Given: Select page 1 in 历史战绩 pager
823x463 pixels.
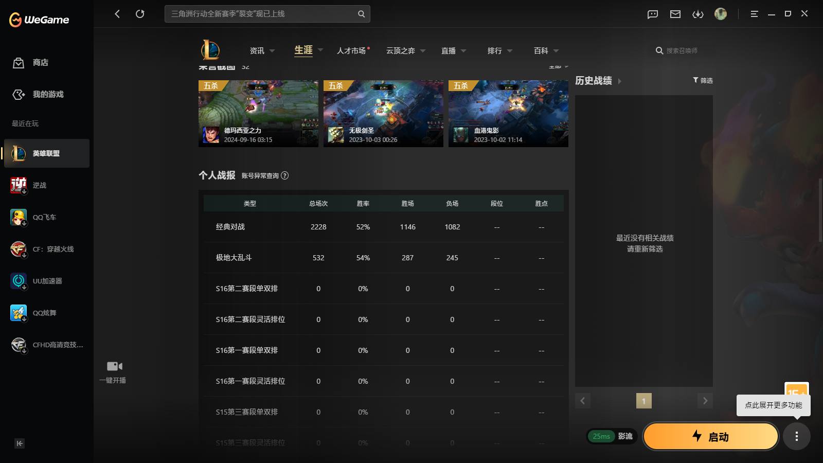Looking at the screenshot, I should [644, 401].
